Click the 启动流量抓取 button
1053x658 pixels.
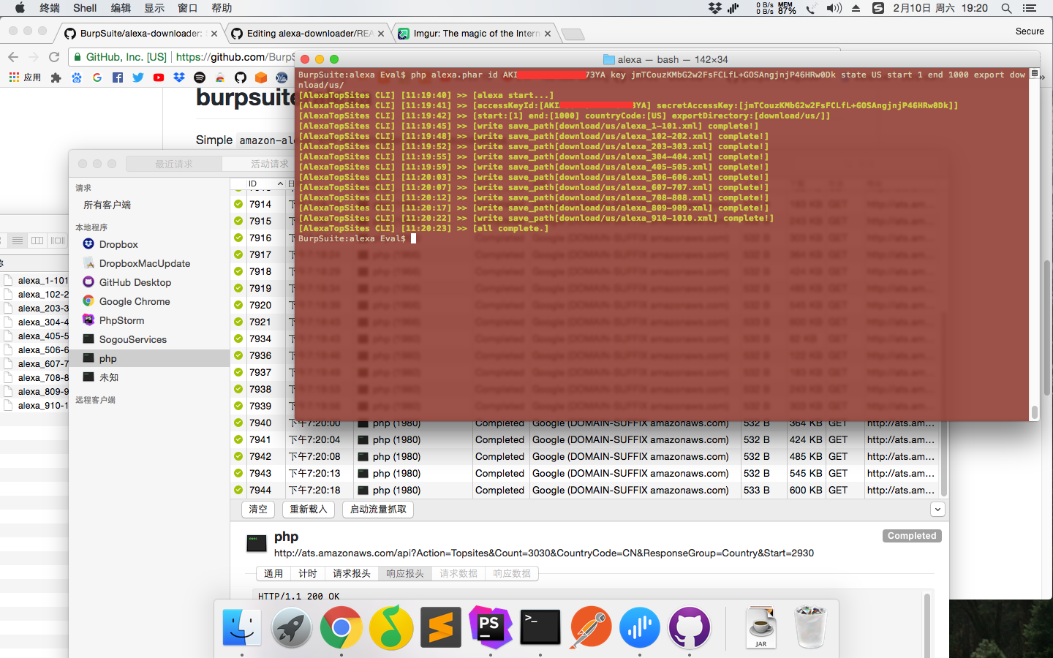pos(378,510)
